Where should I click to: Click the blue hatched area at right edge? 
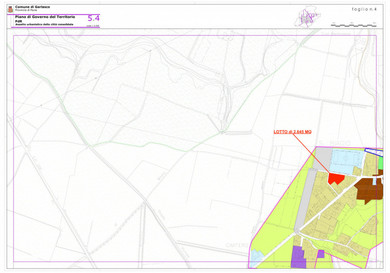(x=374, y=153)
